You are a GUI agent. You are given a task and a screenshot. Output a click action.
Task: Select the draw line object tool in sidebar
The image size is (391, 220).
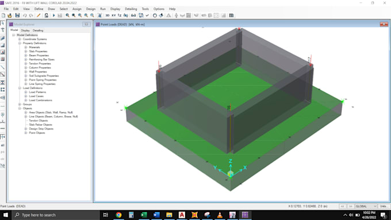pos(2,67)
